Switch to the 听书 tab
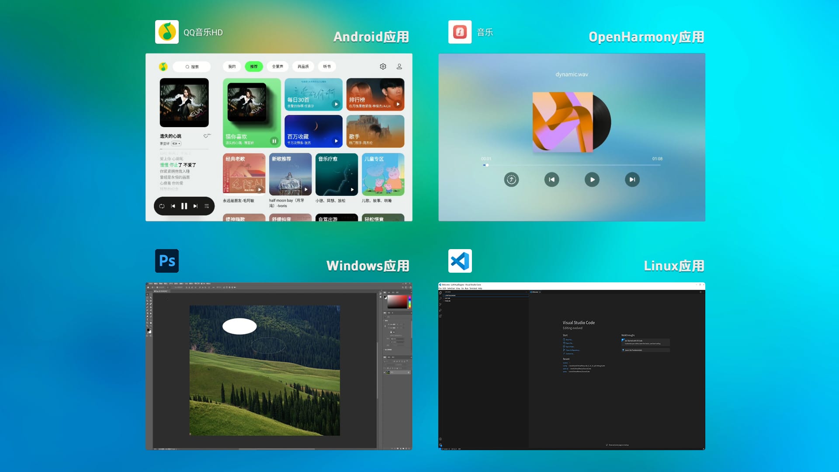The image size is (839, 472). click(327, 66)
